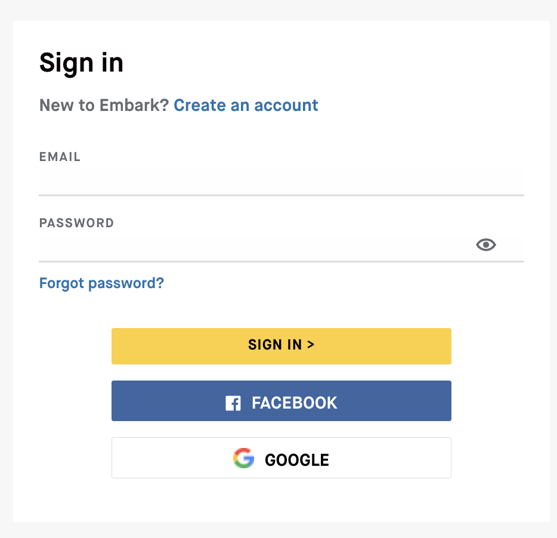The image size is (557, 538).
Task: Click the FACEBOOK text label
Action: pos(295,403)
